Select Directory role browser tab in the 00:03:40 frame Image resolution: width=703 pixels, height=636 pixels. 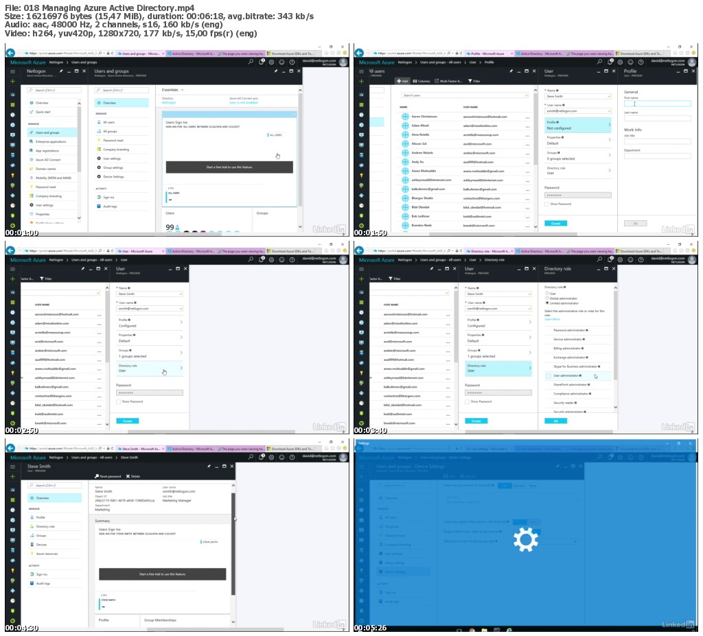point(489,251)
